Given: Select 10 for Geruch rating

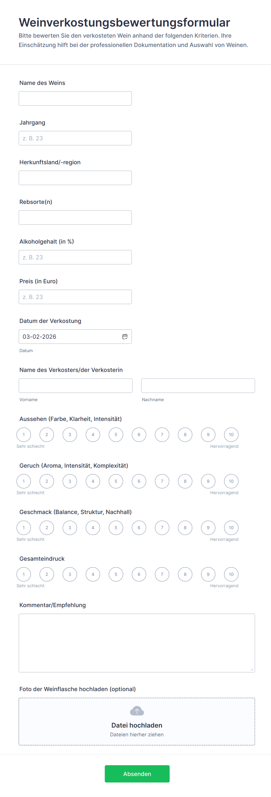Looking at the screenshot, I should click(x=231, y=481).
